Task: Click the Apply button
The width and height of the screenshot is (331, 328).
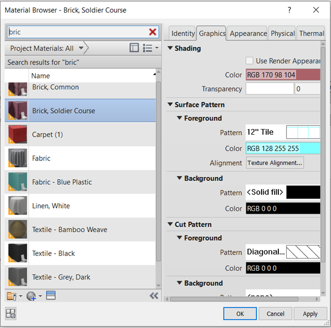Action: [x=310, y=313]
